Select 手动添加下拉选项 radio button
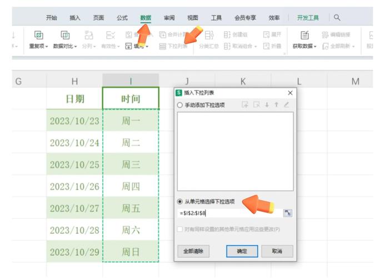 [180, 105]
